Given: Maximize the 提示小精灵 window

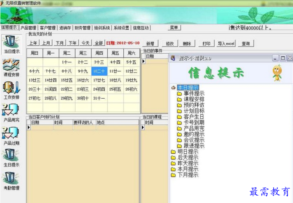Looking at the screenshot, I should (283, 58).
